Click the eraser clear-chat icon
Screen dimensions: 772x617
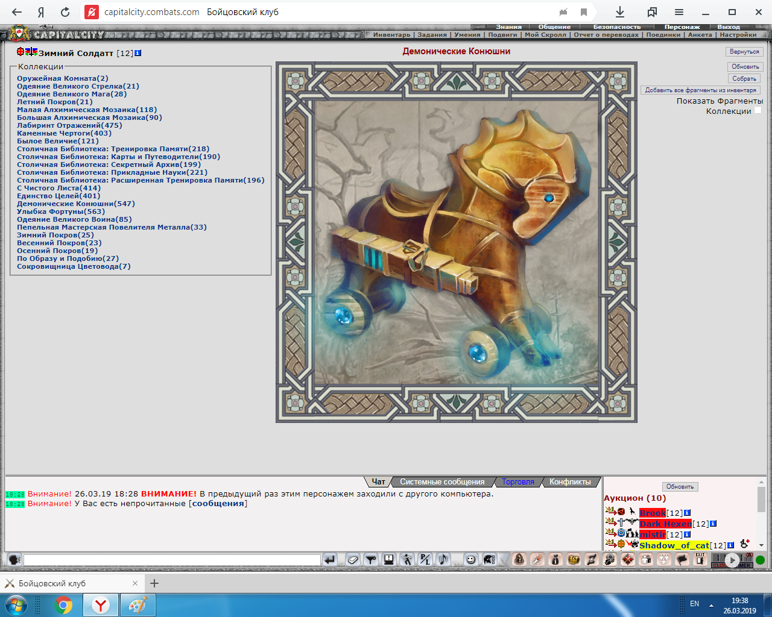(353, 560)
